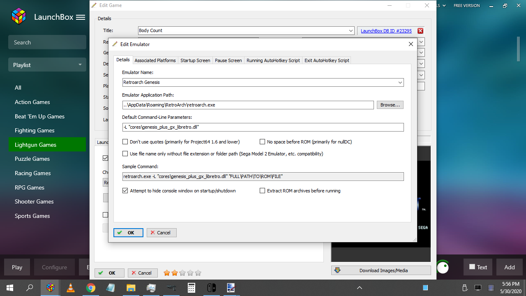Open Exit AutoHotkey Script tab
This screenshot has width=526, height=296.
(x=327, y=60)
